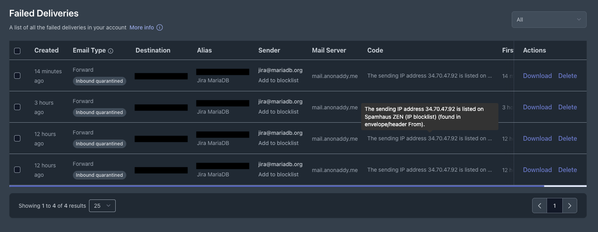Tick the last row's checkbox
Viewport: 598px width, 232px height.
click(17, 170)
